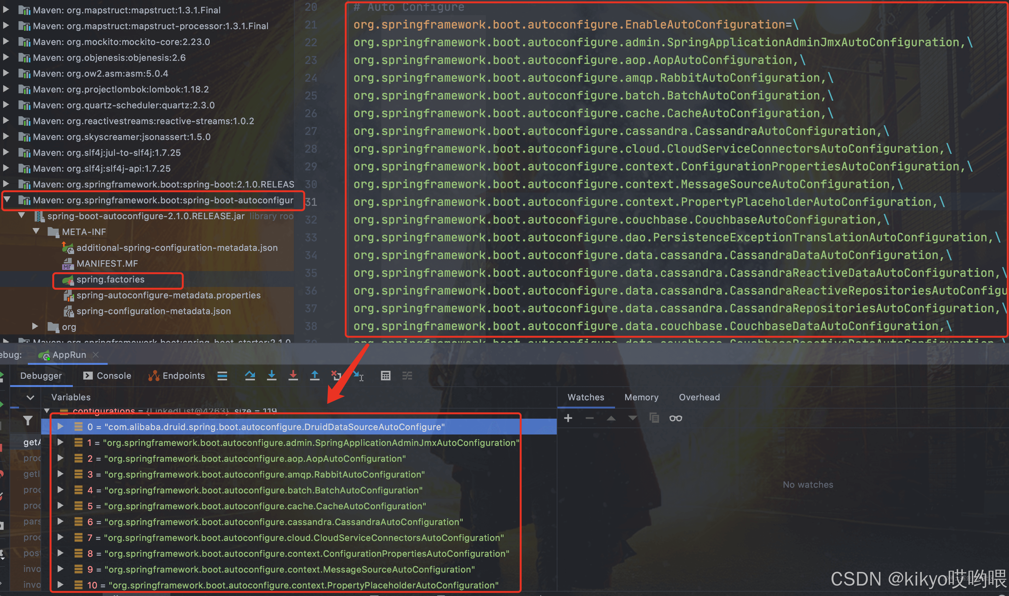Click the Step Over debugger icon

click(x=250, y=376)
